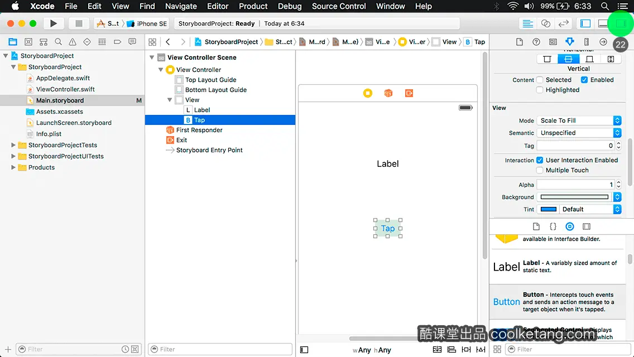Collapse the View Controller Scene
This screenshot has height=357, width=634.
(152, 57)
